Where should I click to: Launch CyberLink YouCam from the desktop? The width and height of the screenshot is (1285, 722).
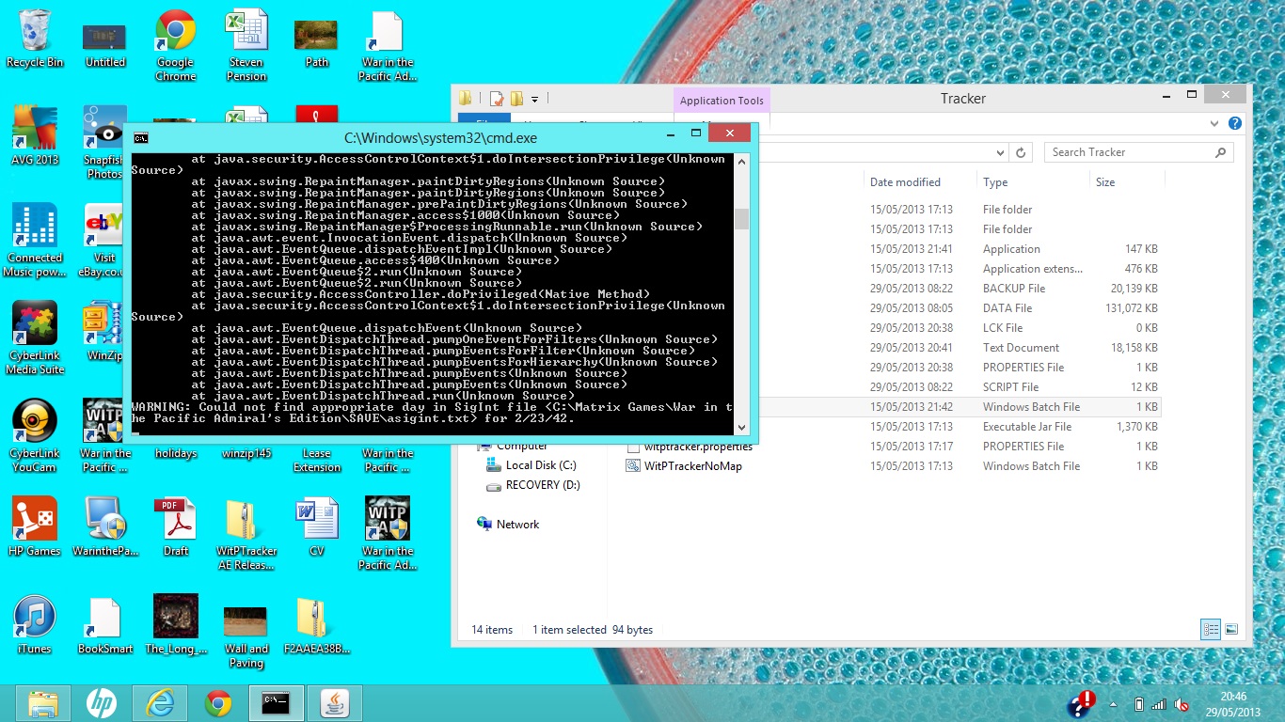point(35,436)
